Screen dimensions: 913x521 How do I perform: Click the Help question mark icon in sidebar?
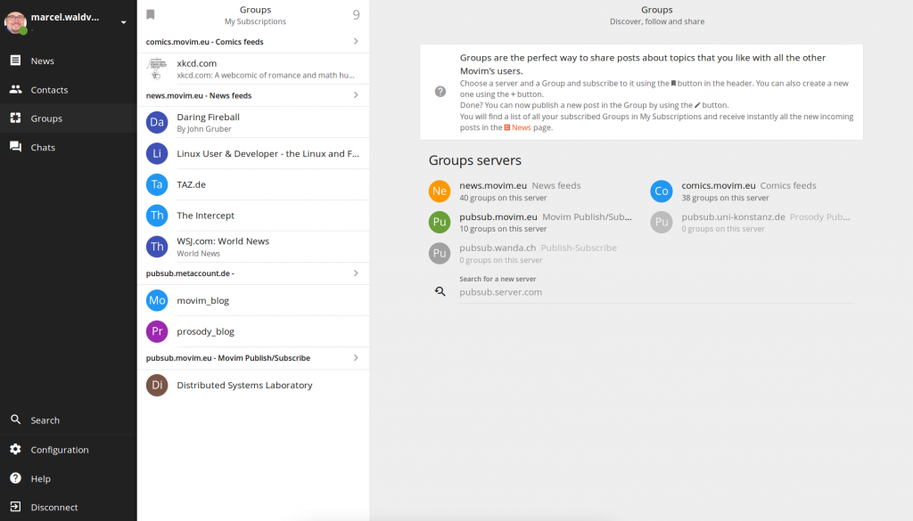tap(16, 478)
